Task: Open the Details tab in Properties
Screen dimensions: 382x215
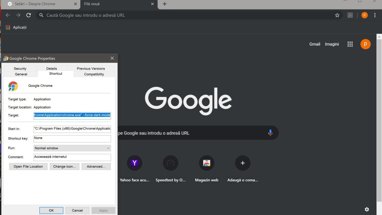Action: tap(52, 69)
